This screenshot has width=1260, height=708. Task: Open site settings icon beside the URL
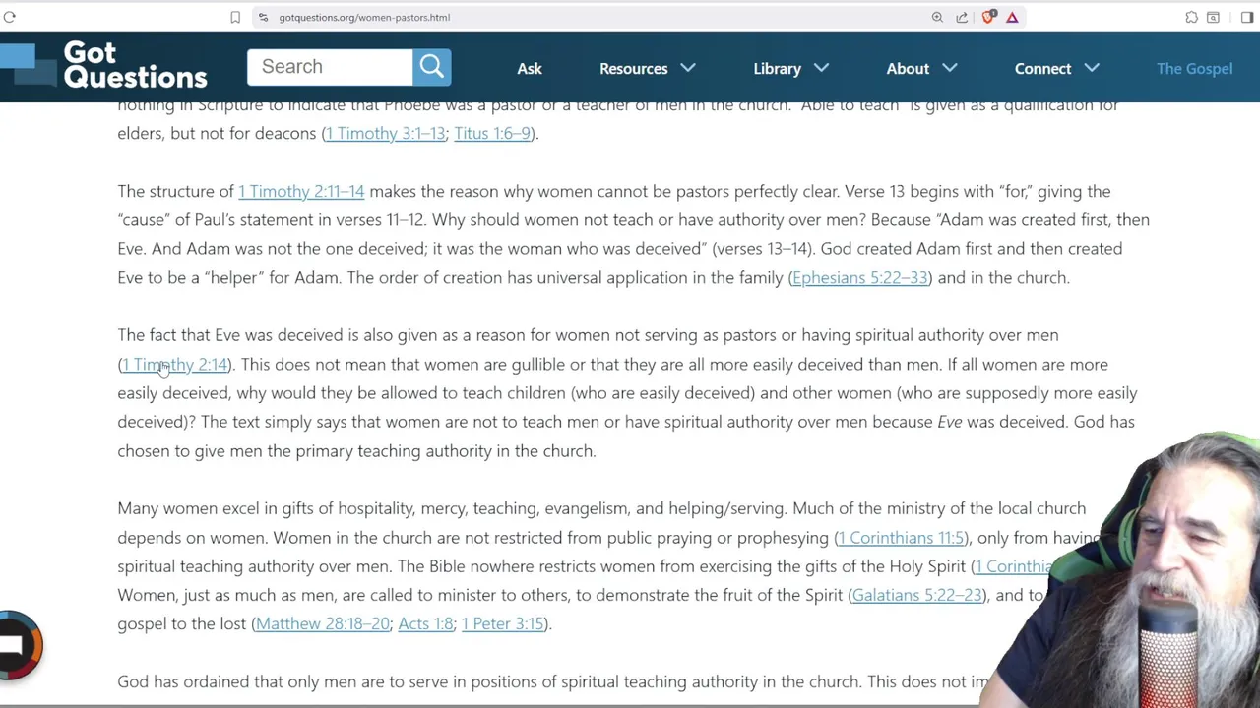[263, 17]
